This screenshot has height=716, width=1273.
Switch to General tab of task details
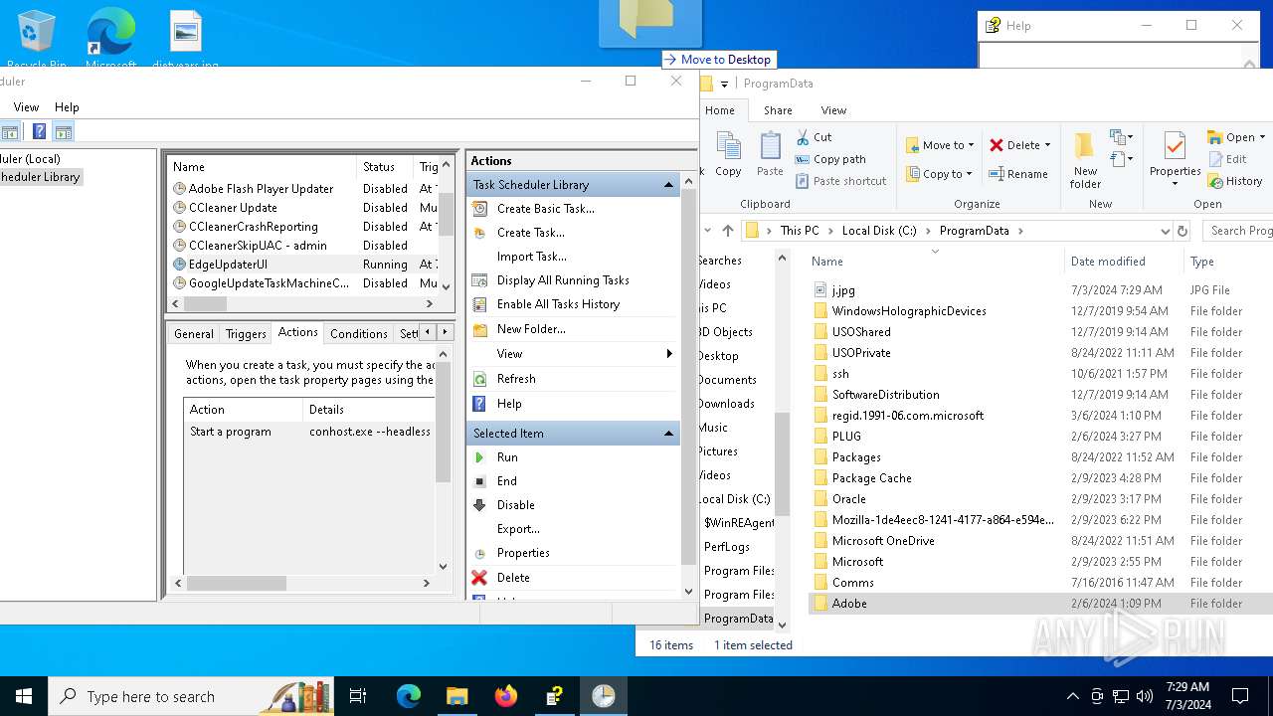point(194,334)
